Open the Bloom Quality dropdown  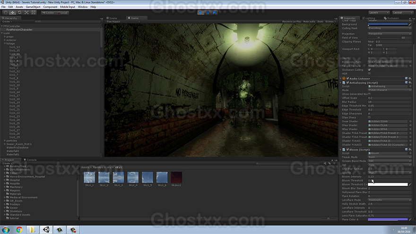[x=390, y=173]
